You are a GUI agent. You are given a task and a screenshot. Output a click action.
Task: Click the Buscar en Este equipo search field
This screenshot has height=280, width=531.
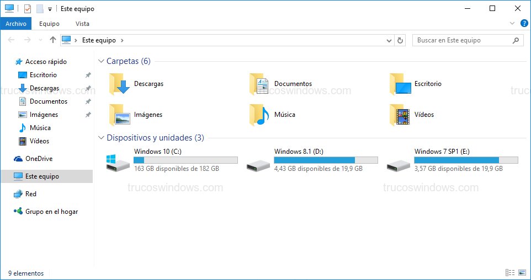pos(468,40)
